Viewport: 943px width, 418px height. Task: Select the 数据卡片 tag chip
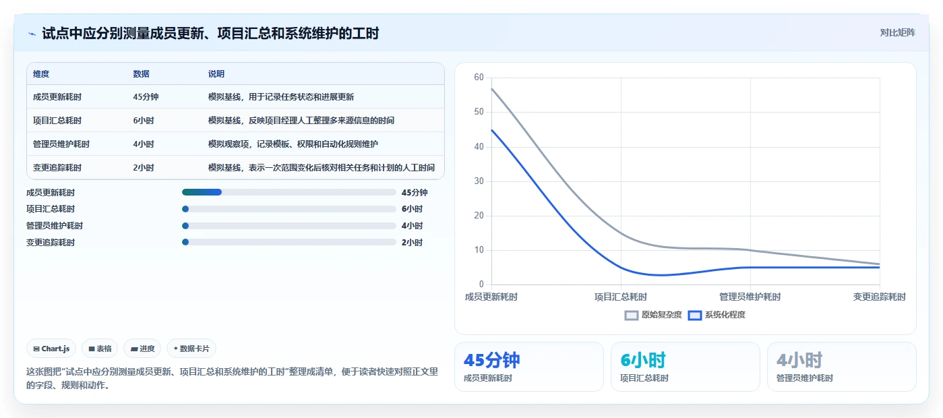click(191, 349)
